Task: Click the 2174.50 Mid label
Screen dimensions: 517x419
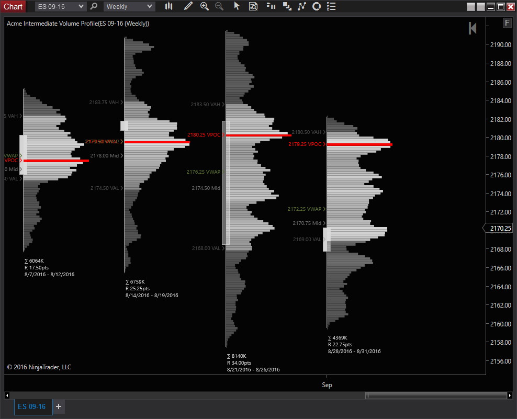Action: 206,188
